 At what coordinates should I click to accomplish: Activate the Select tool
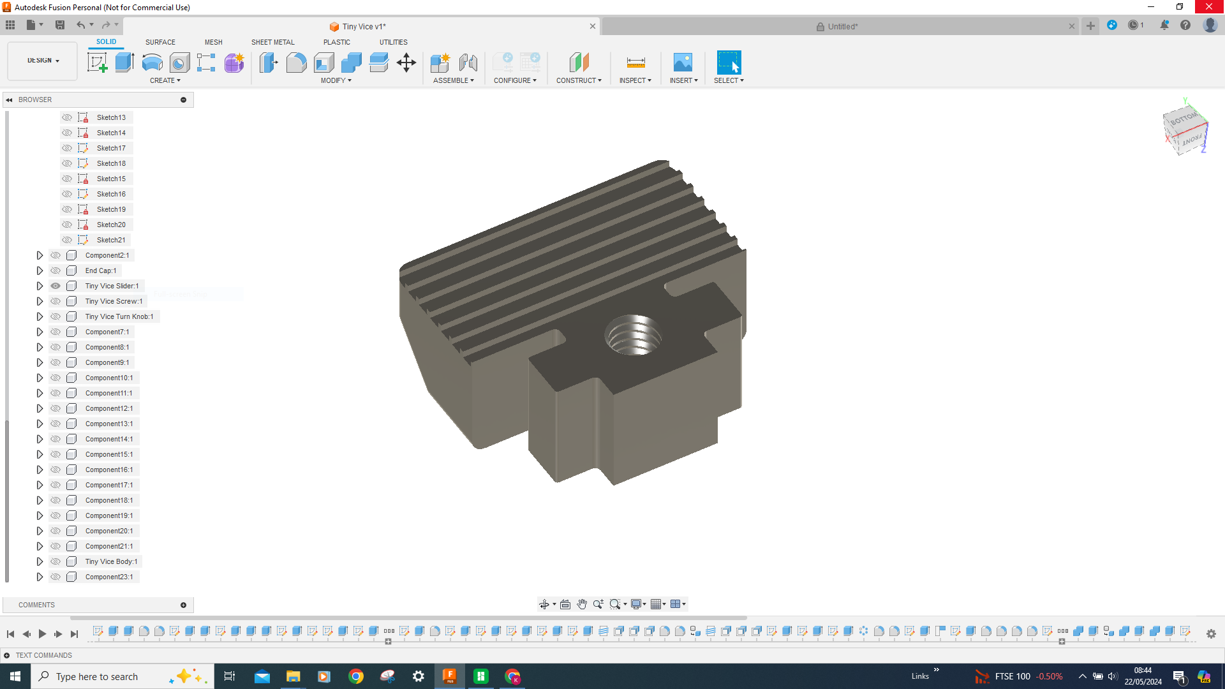pyautogui.click(x=729, y=63)
